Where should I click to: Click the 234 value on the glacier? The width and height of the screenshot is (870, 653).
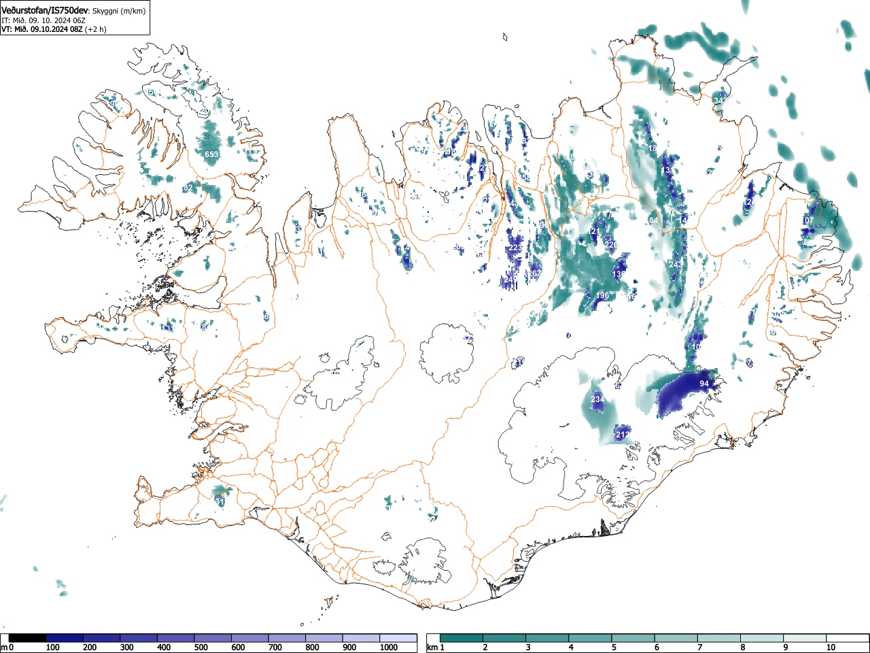[597, 399]
